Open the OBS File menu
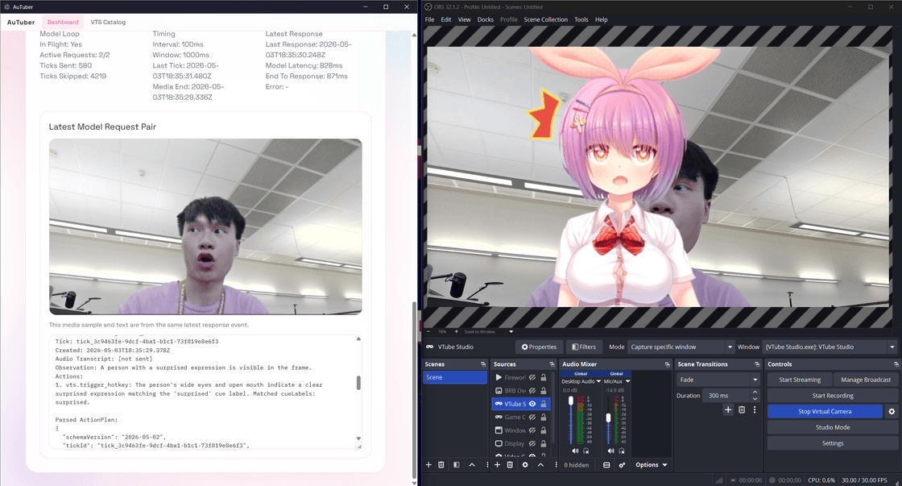 (429, 19)
